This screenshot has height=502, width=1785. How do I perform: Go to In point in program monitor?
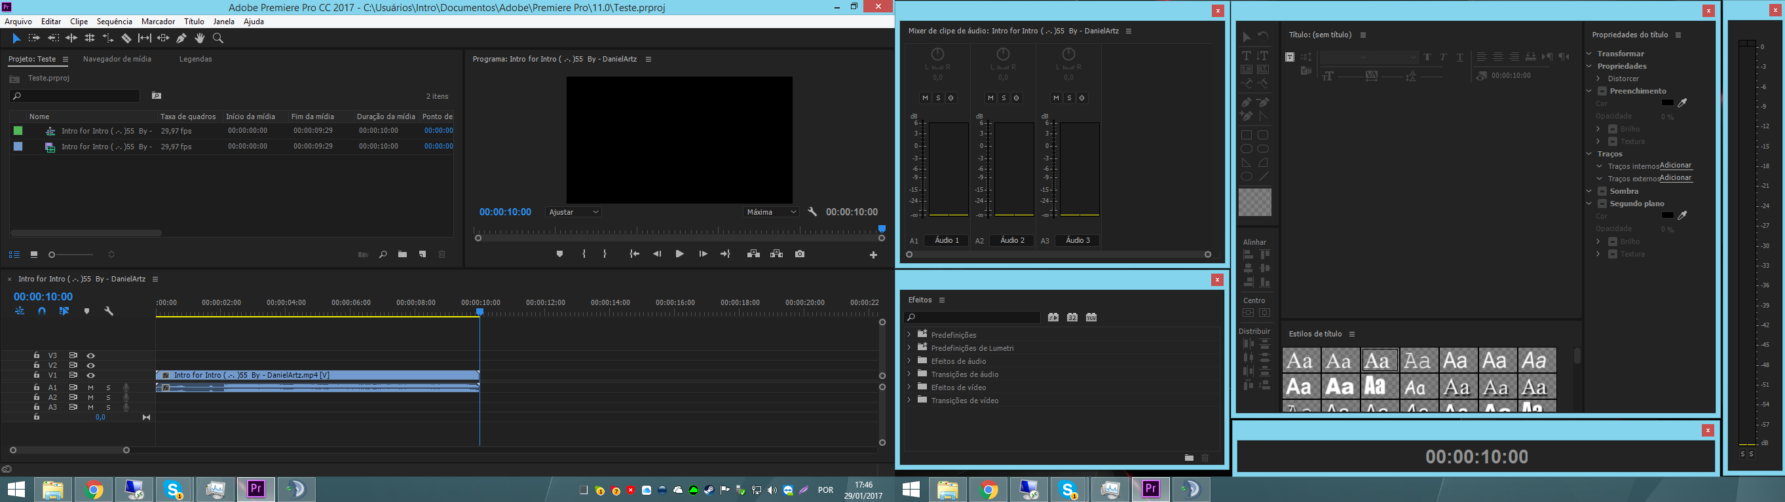point(634,254)
